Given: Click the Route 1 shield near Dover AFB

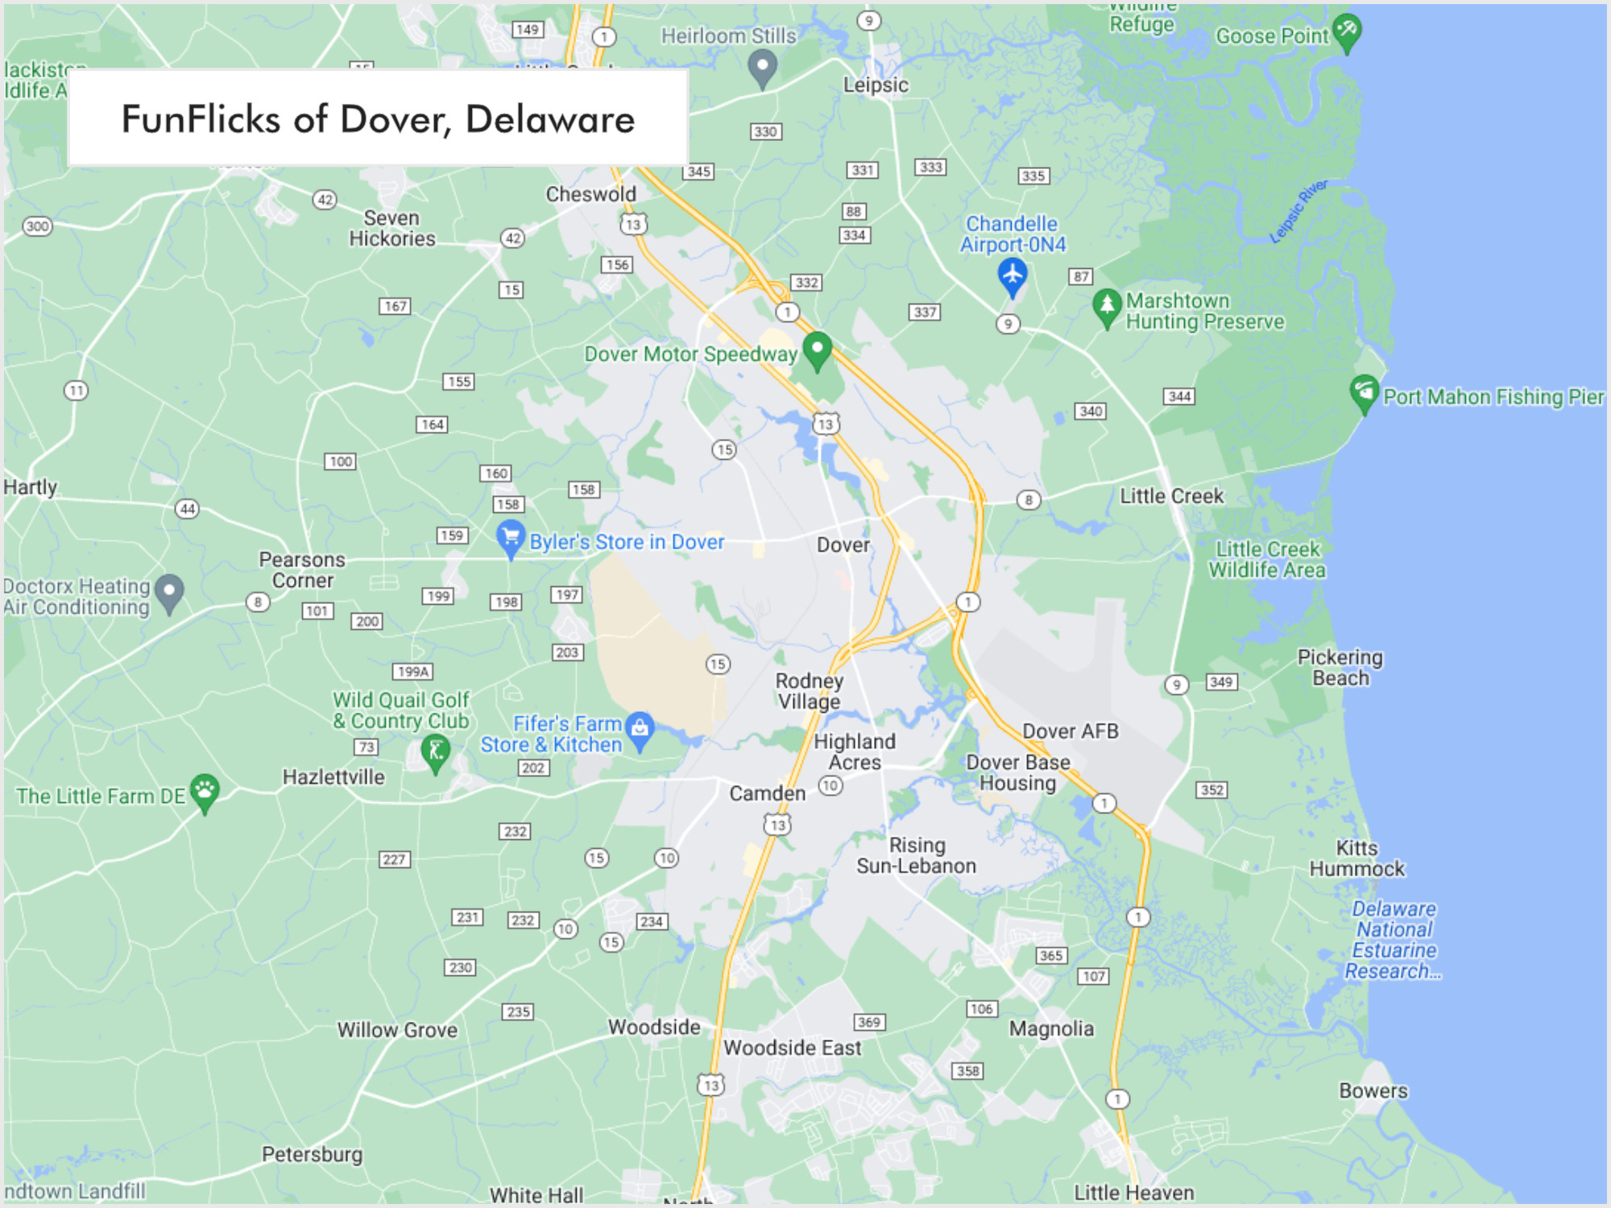Looking at the screenshot, I should pyautogui.click(x=1103, y=802).
